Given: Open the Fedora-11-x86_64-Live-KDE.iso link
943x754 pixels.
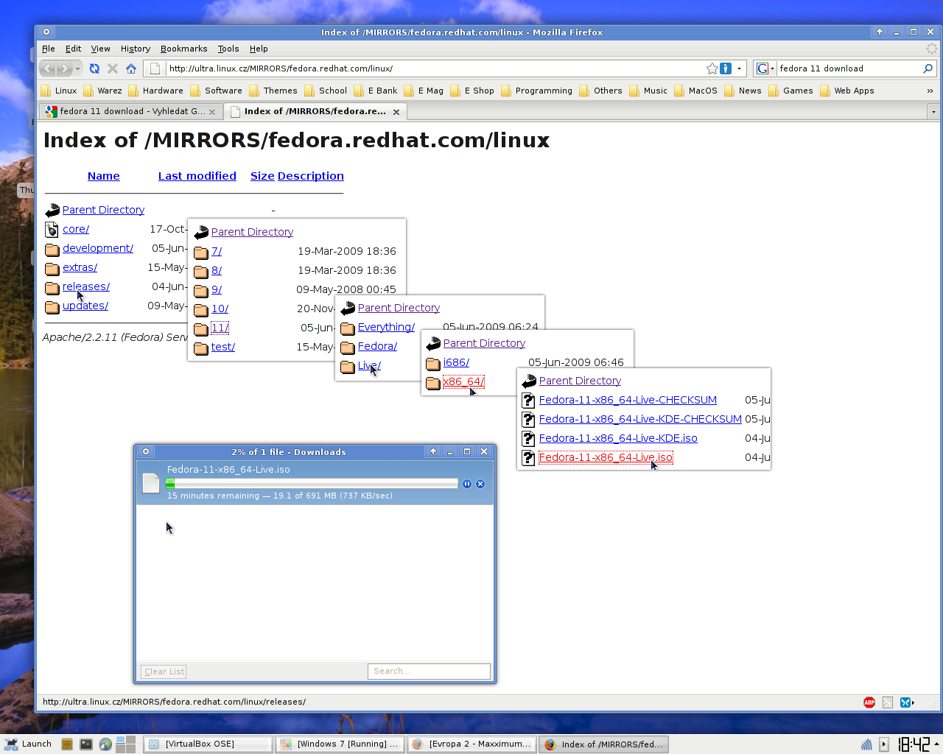Looking at the screenshot, I should tap(617, 438).
